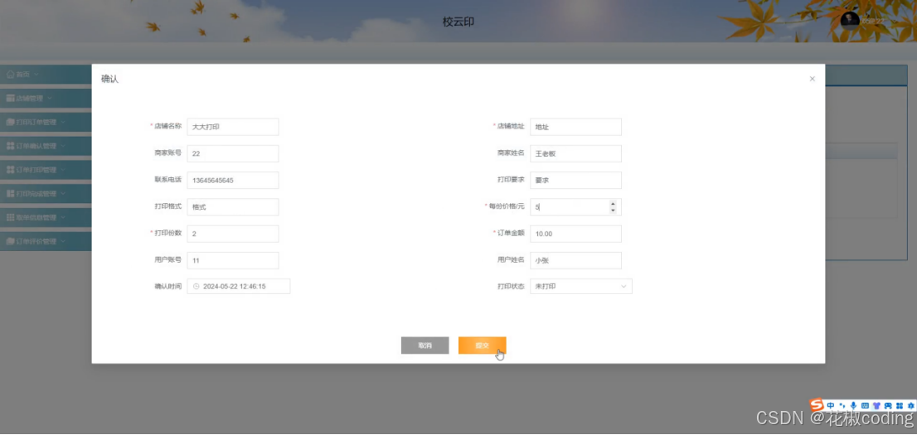Click the clock icon in 确认时间 field
The width and height of the screenshot is (917, 435).
pos(196,287)
